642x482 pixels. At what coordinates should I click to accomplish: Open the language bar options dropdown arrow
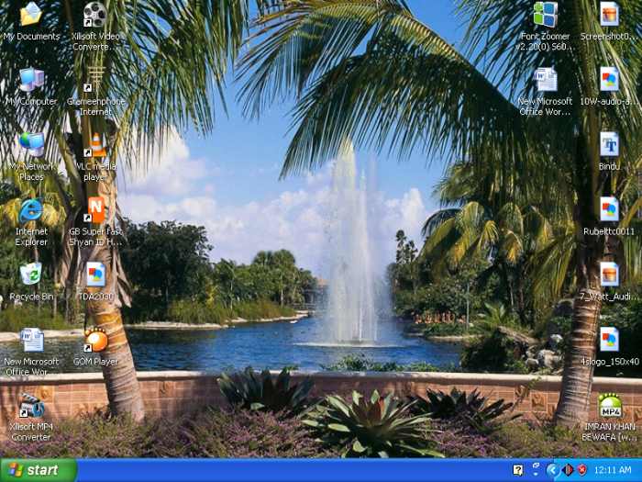point(536,474)
